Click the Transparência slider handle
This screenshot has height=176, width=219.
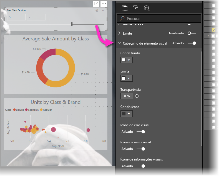pyautogui.click(x=137, y=96)
